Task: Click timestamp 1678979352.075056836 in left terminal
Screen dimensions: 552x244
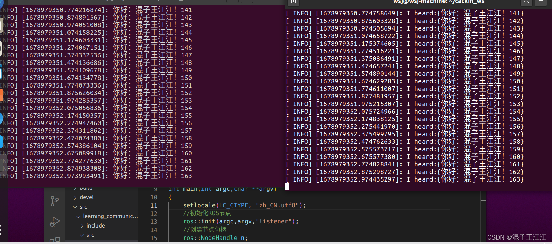Action: click(x=64, y=108)
